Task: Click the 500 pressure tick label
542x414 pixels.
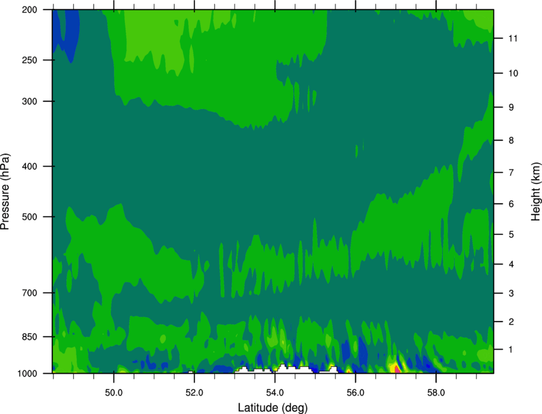Action: pyautogui.click(x=29, y=217)
